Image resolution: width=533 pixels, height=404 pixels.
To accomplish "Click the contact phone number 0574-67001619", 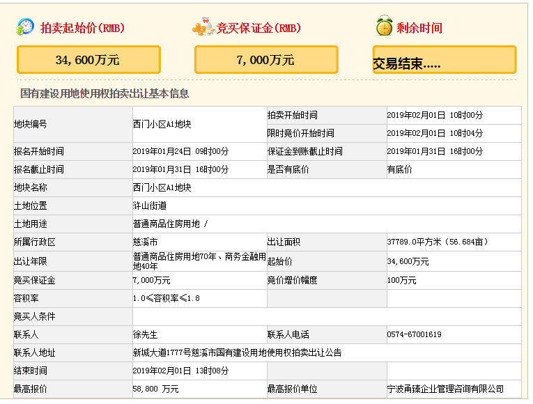I will click(414, 334).
